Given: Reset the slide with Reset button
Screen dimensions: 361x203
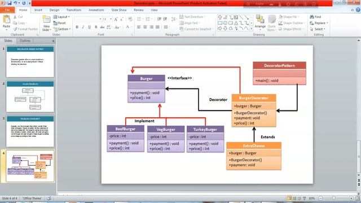Looking at the screenshot, I should 60,23.
